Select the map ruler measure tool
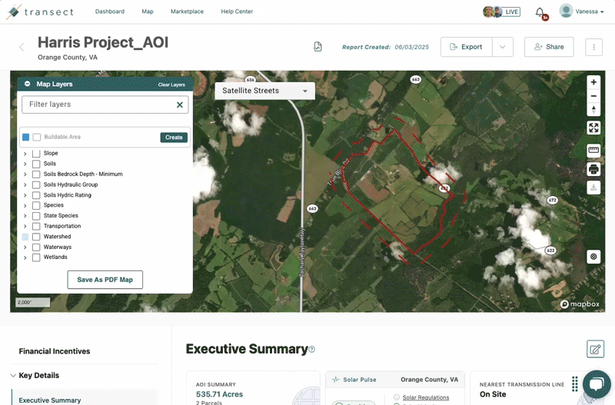Image resolution: width=615 pixels, height=405 pixels. 593,151
